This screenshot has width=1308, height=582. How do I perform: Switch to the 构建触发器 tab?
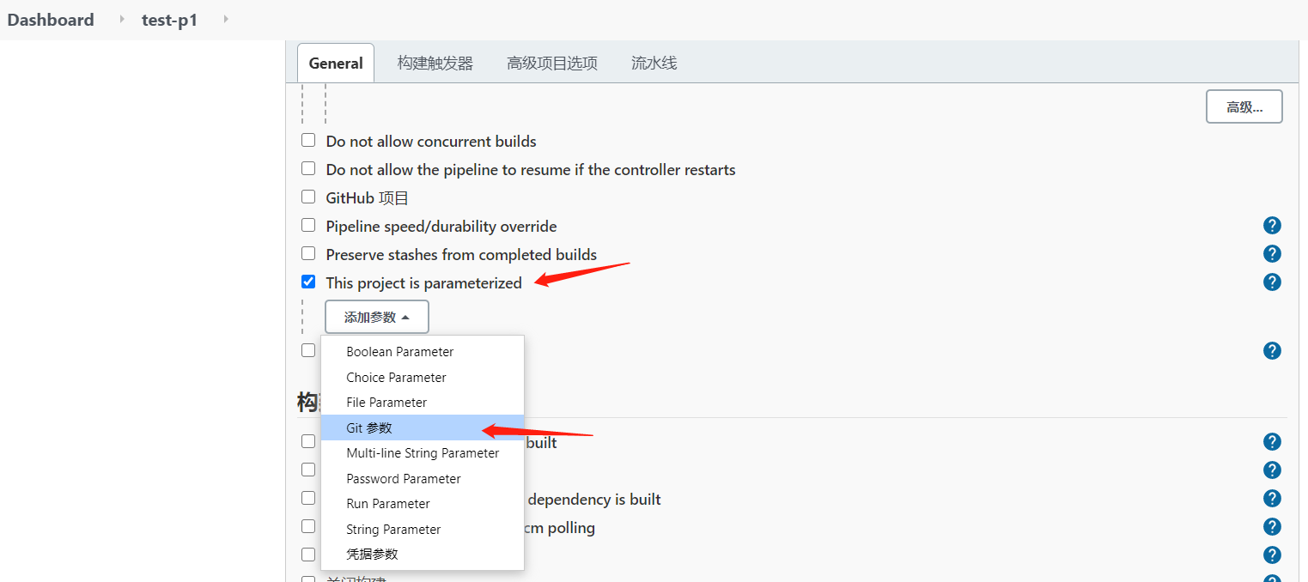point(435,64)
